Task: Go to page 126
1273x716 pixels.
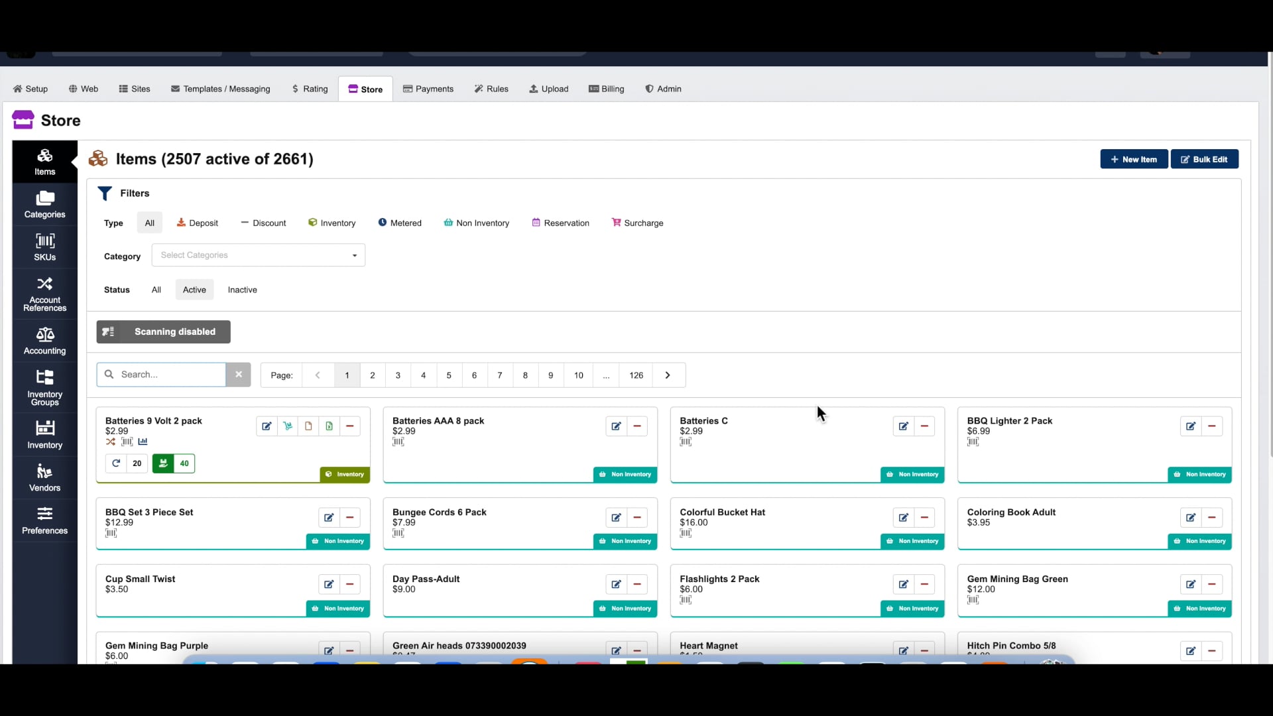Action: 636,375
